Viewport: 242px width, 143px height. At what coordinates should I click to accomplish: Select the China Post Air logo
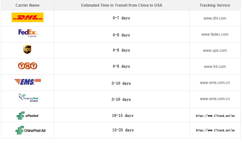point(30,130)
